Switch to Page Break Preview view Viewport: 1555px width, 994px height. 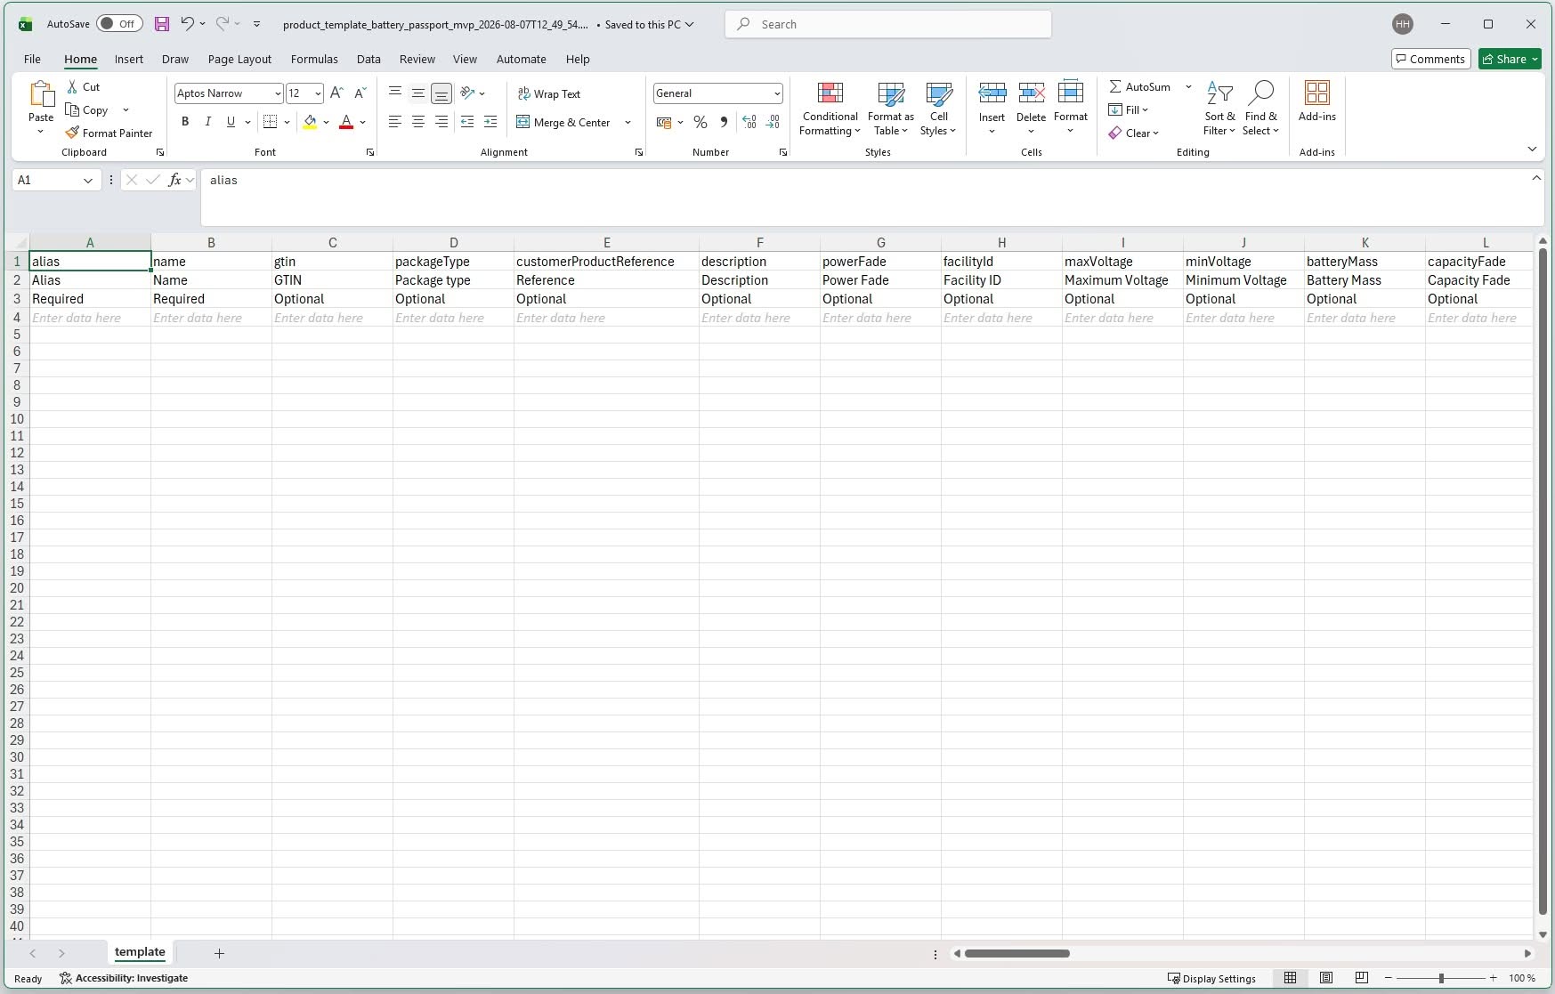(1361, 978)
